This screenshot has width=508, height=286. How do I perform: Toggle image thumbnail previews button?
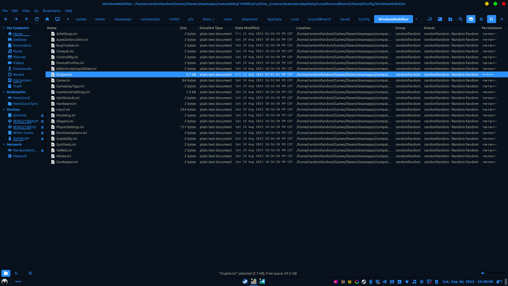click(x=471, y=19)
